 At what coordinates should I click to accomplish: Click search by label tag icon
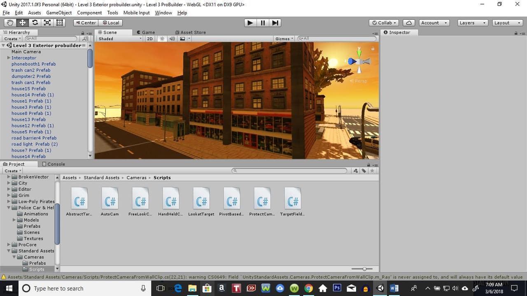(x=364, y=171)
